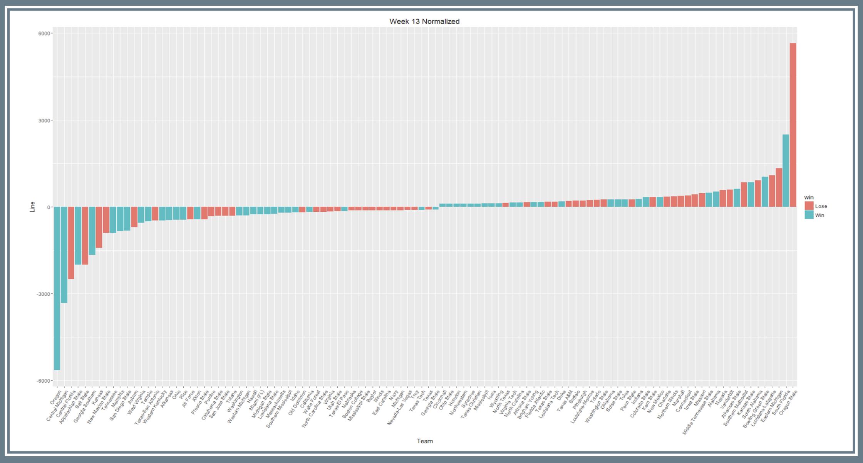Click the 0 y-axis tick label
Screen dimensions: 863x463
point(49,207)
